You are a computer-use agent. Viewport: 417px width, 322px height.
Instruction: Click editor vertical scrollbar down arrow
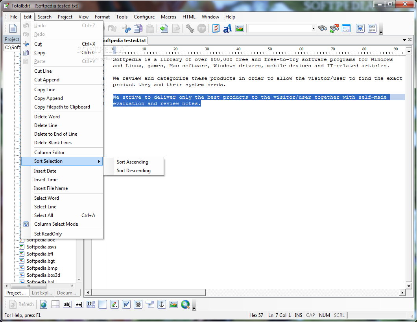click(409, 286)
